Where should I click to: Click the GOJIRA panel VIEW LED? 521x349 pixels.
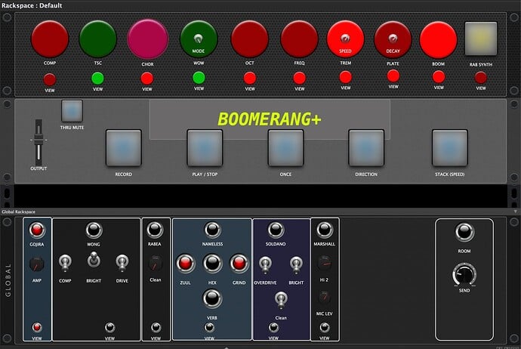(x=37, y=328)
